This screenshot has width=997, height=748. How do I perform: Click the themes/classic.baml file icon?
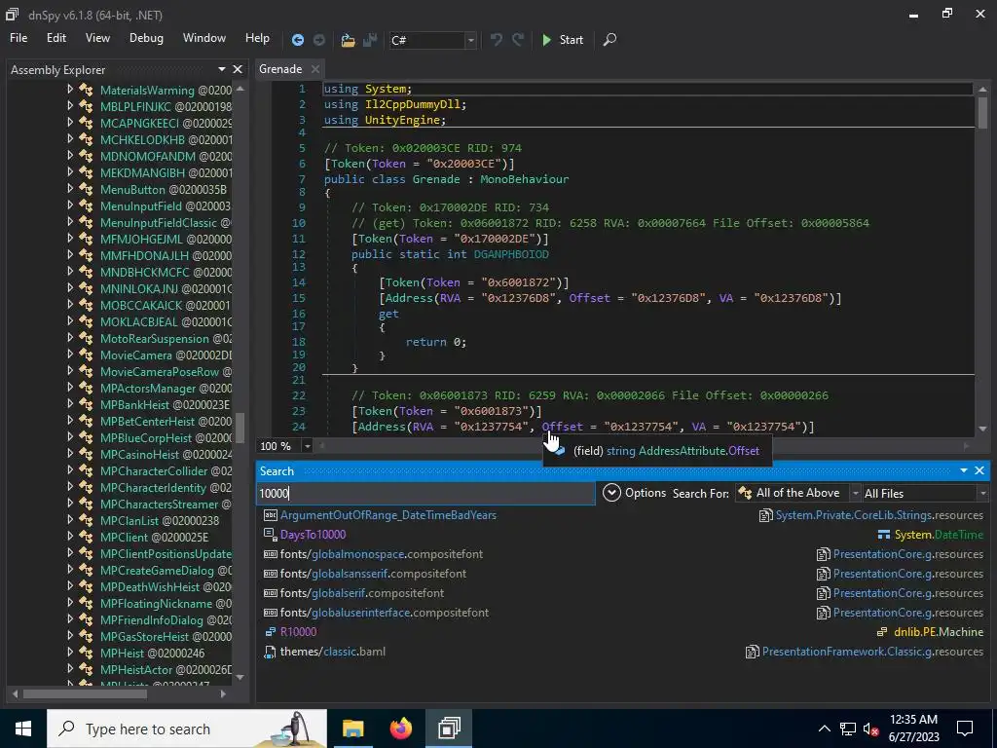[271, 652]
